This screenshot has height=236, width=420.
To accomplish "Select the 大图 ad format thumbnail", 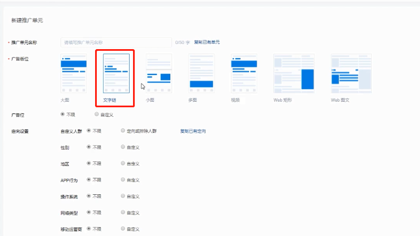I will point(74,73).
